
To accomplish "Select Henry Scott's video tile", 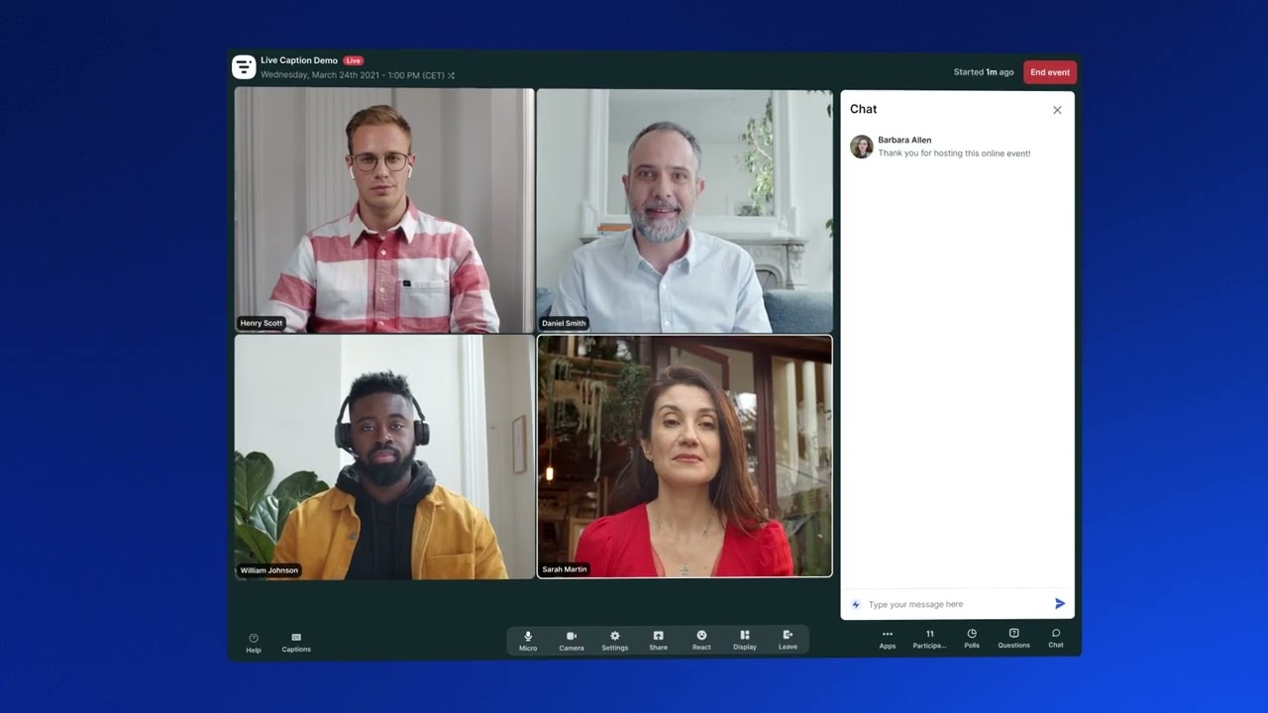I will [384, 210].
